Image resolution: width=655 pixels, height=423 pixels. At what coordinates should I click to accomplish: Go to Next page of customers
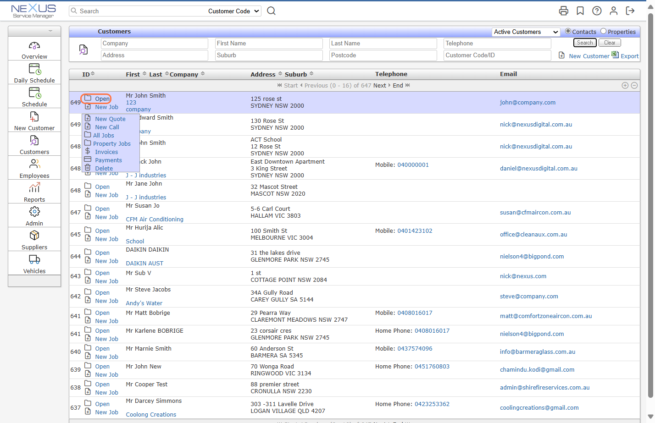(380, 85)
